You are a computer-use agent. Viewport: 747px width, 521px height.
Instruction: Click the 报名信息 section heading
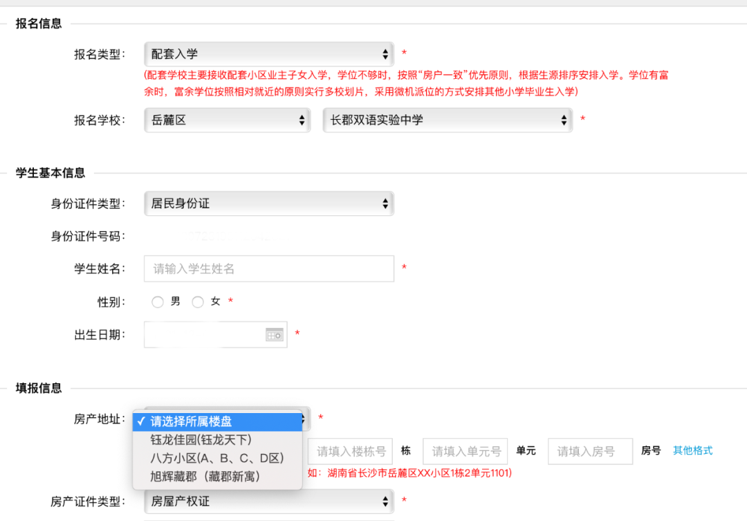pyautogui.click(x=39, y=24)
